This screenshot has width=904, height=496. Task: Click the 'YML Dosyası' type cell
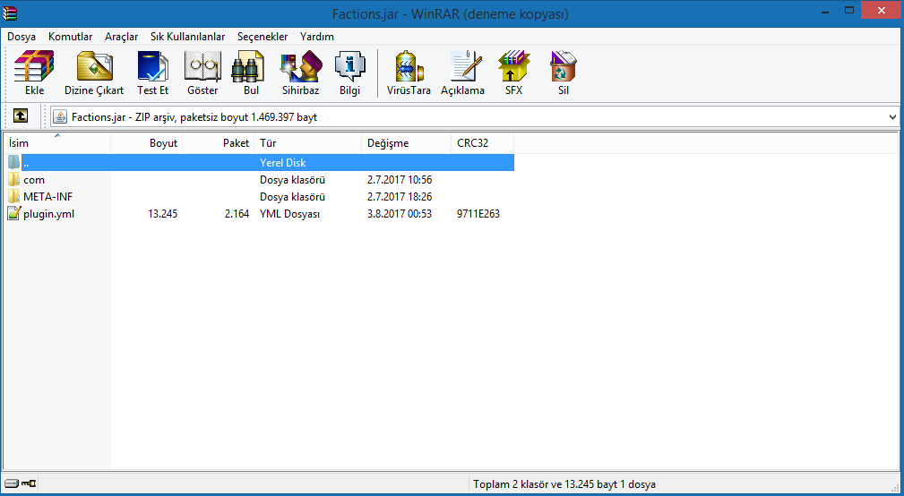(x=289, y=214)
